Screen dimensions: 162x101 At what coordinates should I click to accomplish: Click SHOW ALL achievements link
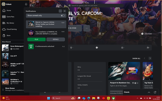pyautogui.click(x=136, y=58)
